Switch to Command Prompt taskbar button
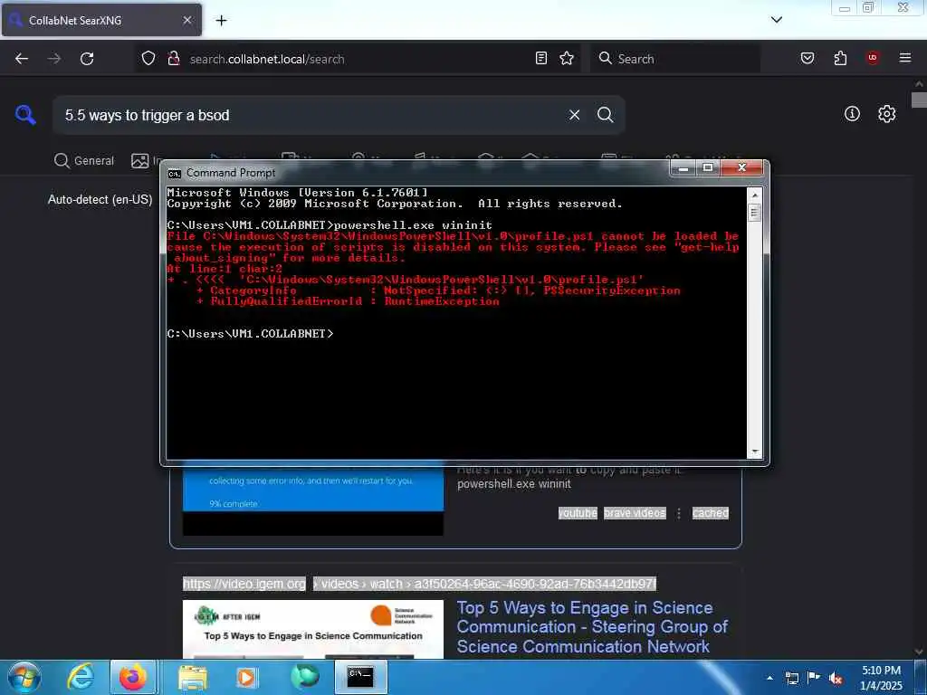Image resolution: width=927 pixels, height=695 pixels. 360,677
